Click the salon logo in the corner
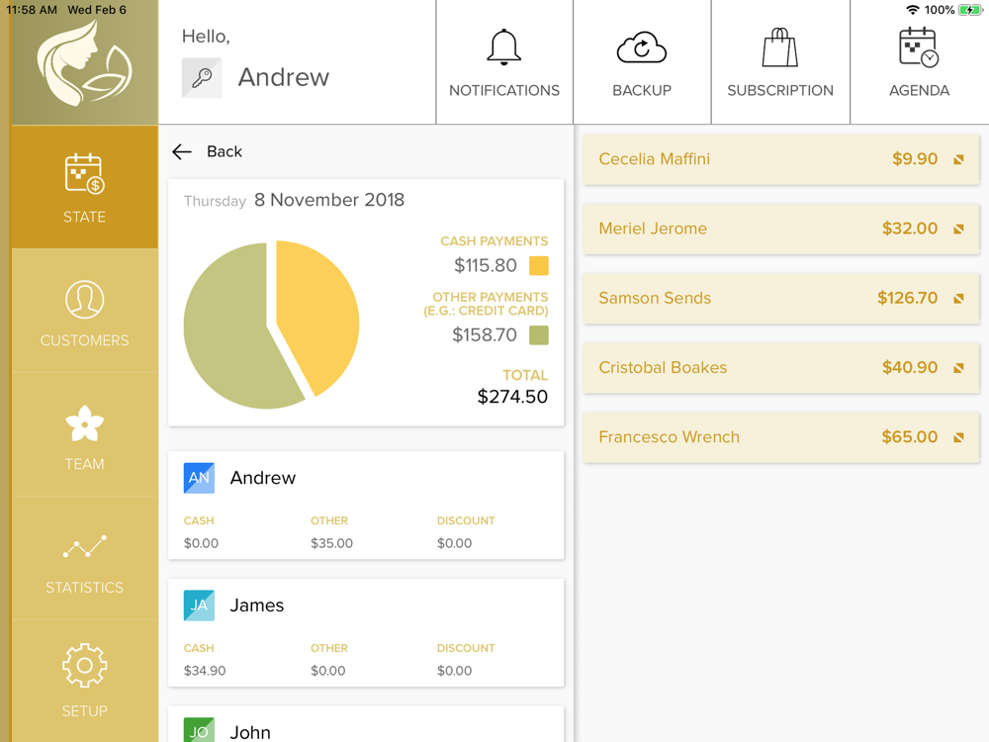The image size is (989, 742). point(84,62)
